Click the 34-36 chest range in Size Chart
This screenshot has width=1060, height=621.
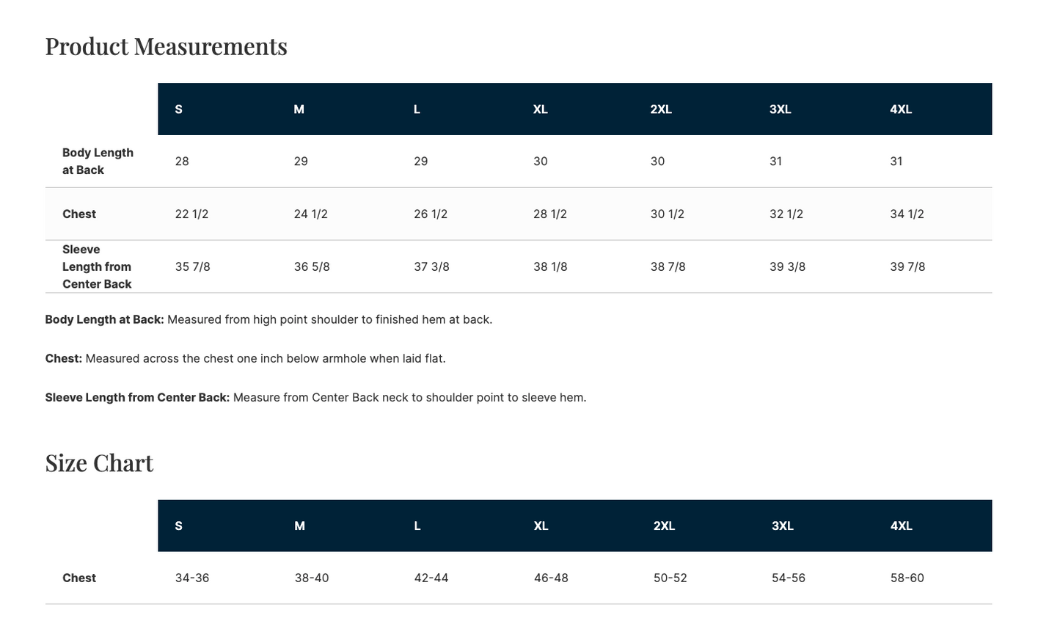click(192, 578)
